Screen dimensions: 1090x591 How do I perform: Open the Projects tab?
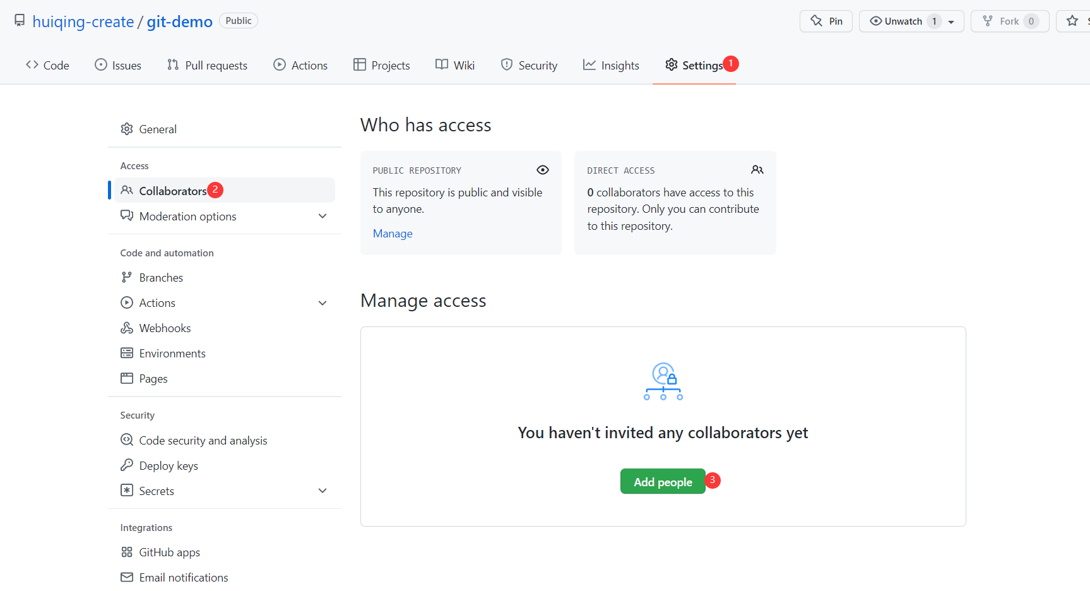pos(382,65)
